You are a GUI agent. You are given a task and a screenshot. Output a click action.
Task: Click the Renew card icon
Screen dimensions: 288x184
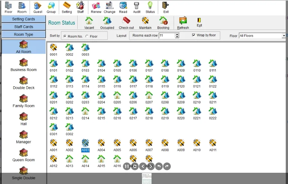(x=96, y=7)
